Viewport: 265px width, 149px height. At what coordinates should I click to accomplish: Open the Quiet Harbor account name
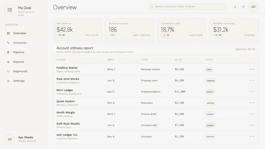pyautogui.click(x=66, y=101)
